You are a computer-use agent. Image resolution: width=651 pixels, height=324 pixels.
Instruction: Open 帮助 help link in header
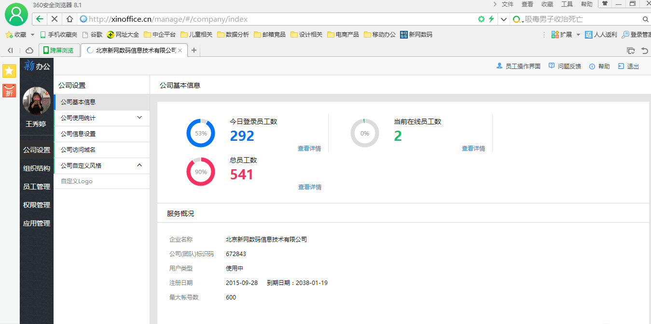click(599, 67)
